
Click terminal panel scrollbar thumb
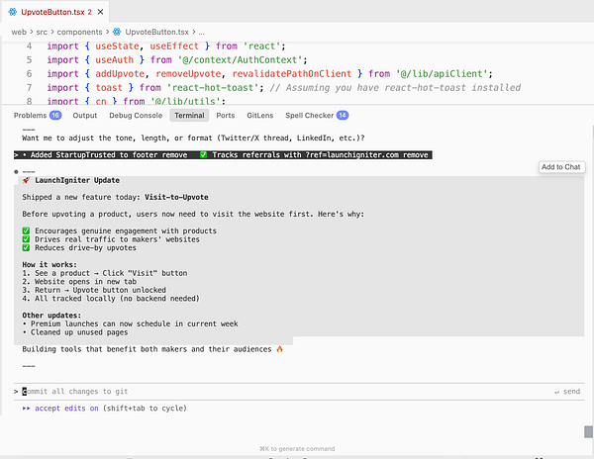click(x=588, y=431)
